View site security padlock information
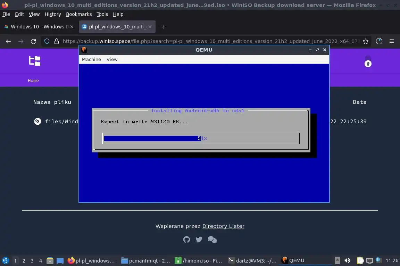The image size is (400, 266). pos(57,41)
